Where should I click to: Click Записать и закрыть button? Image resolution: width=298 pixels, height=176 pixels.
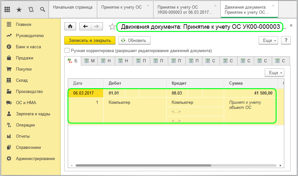[x=90, y=40]
